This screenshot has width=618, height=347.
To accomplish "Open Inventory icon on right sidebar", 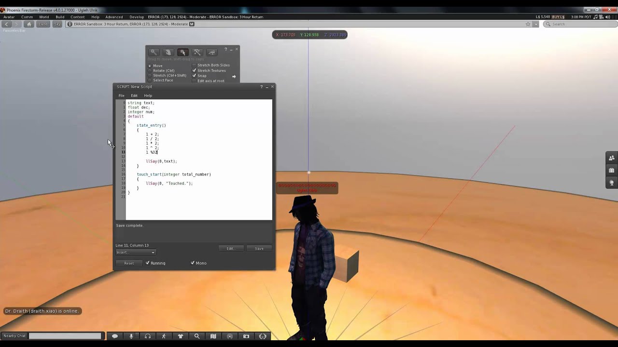I will (612, 171).
